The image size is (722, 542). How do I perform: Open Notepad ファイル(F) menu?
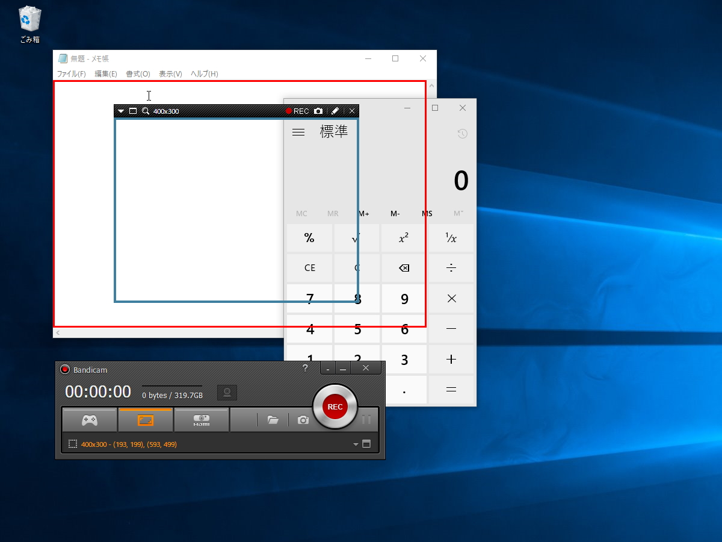click(x=71, y=74)
